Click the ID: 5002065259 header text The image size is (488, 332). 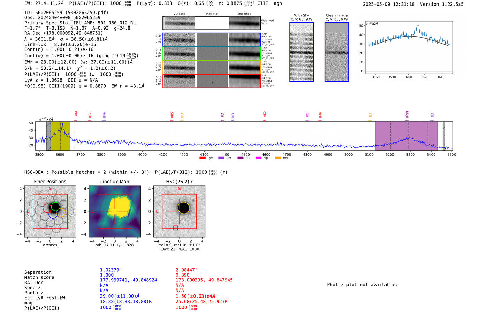point(66,13)
